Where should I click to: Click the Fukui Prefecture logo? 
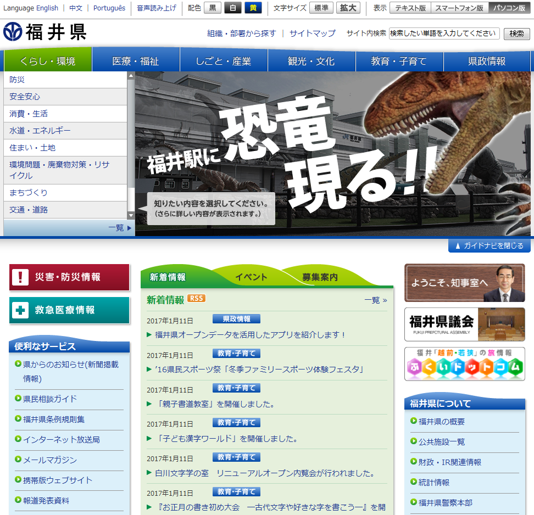point(44,32)
